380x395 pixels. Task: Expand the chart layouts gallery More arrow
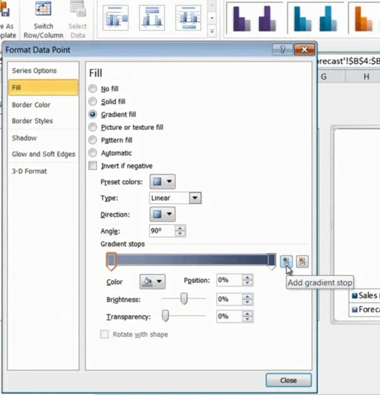click(x=212, y=31)
